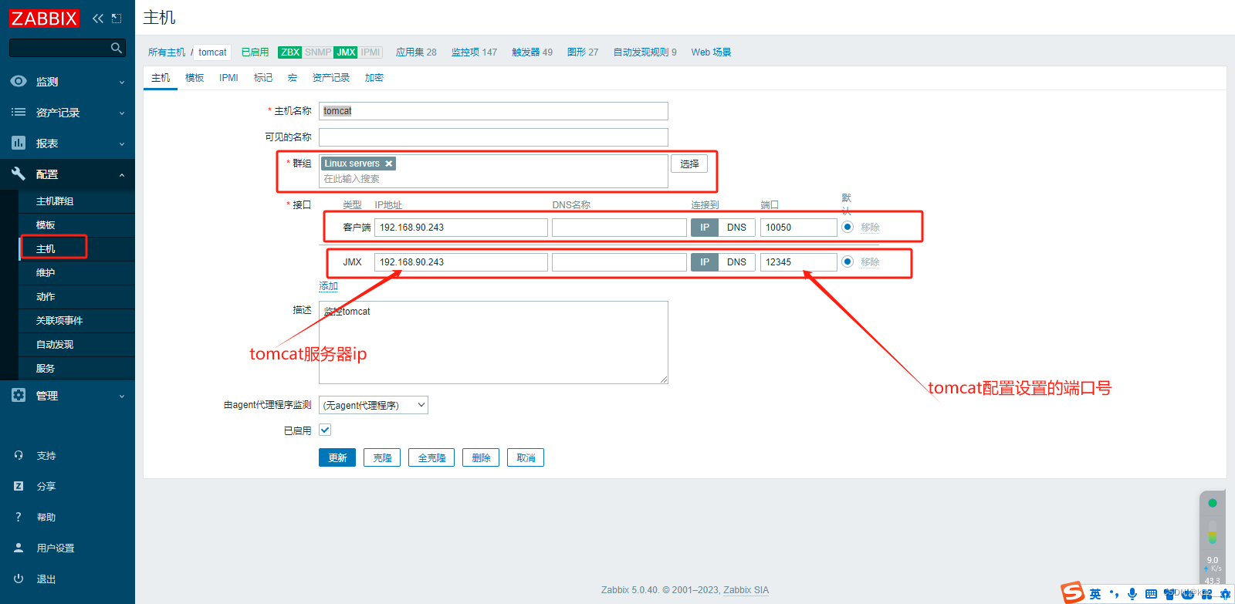
Task: Click the sidebar hide icon next to collapse arrows
Action: click(117, 19)
